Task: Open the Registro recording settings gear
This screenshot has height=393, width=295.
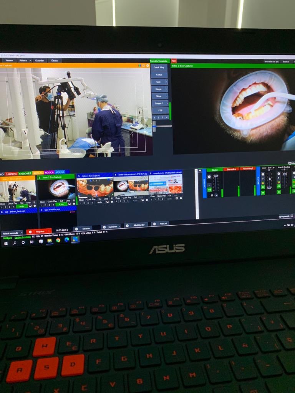Action: (x=30, y=232)
